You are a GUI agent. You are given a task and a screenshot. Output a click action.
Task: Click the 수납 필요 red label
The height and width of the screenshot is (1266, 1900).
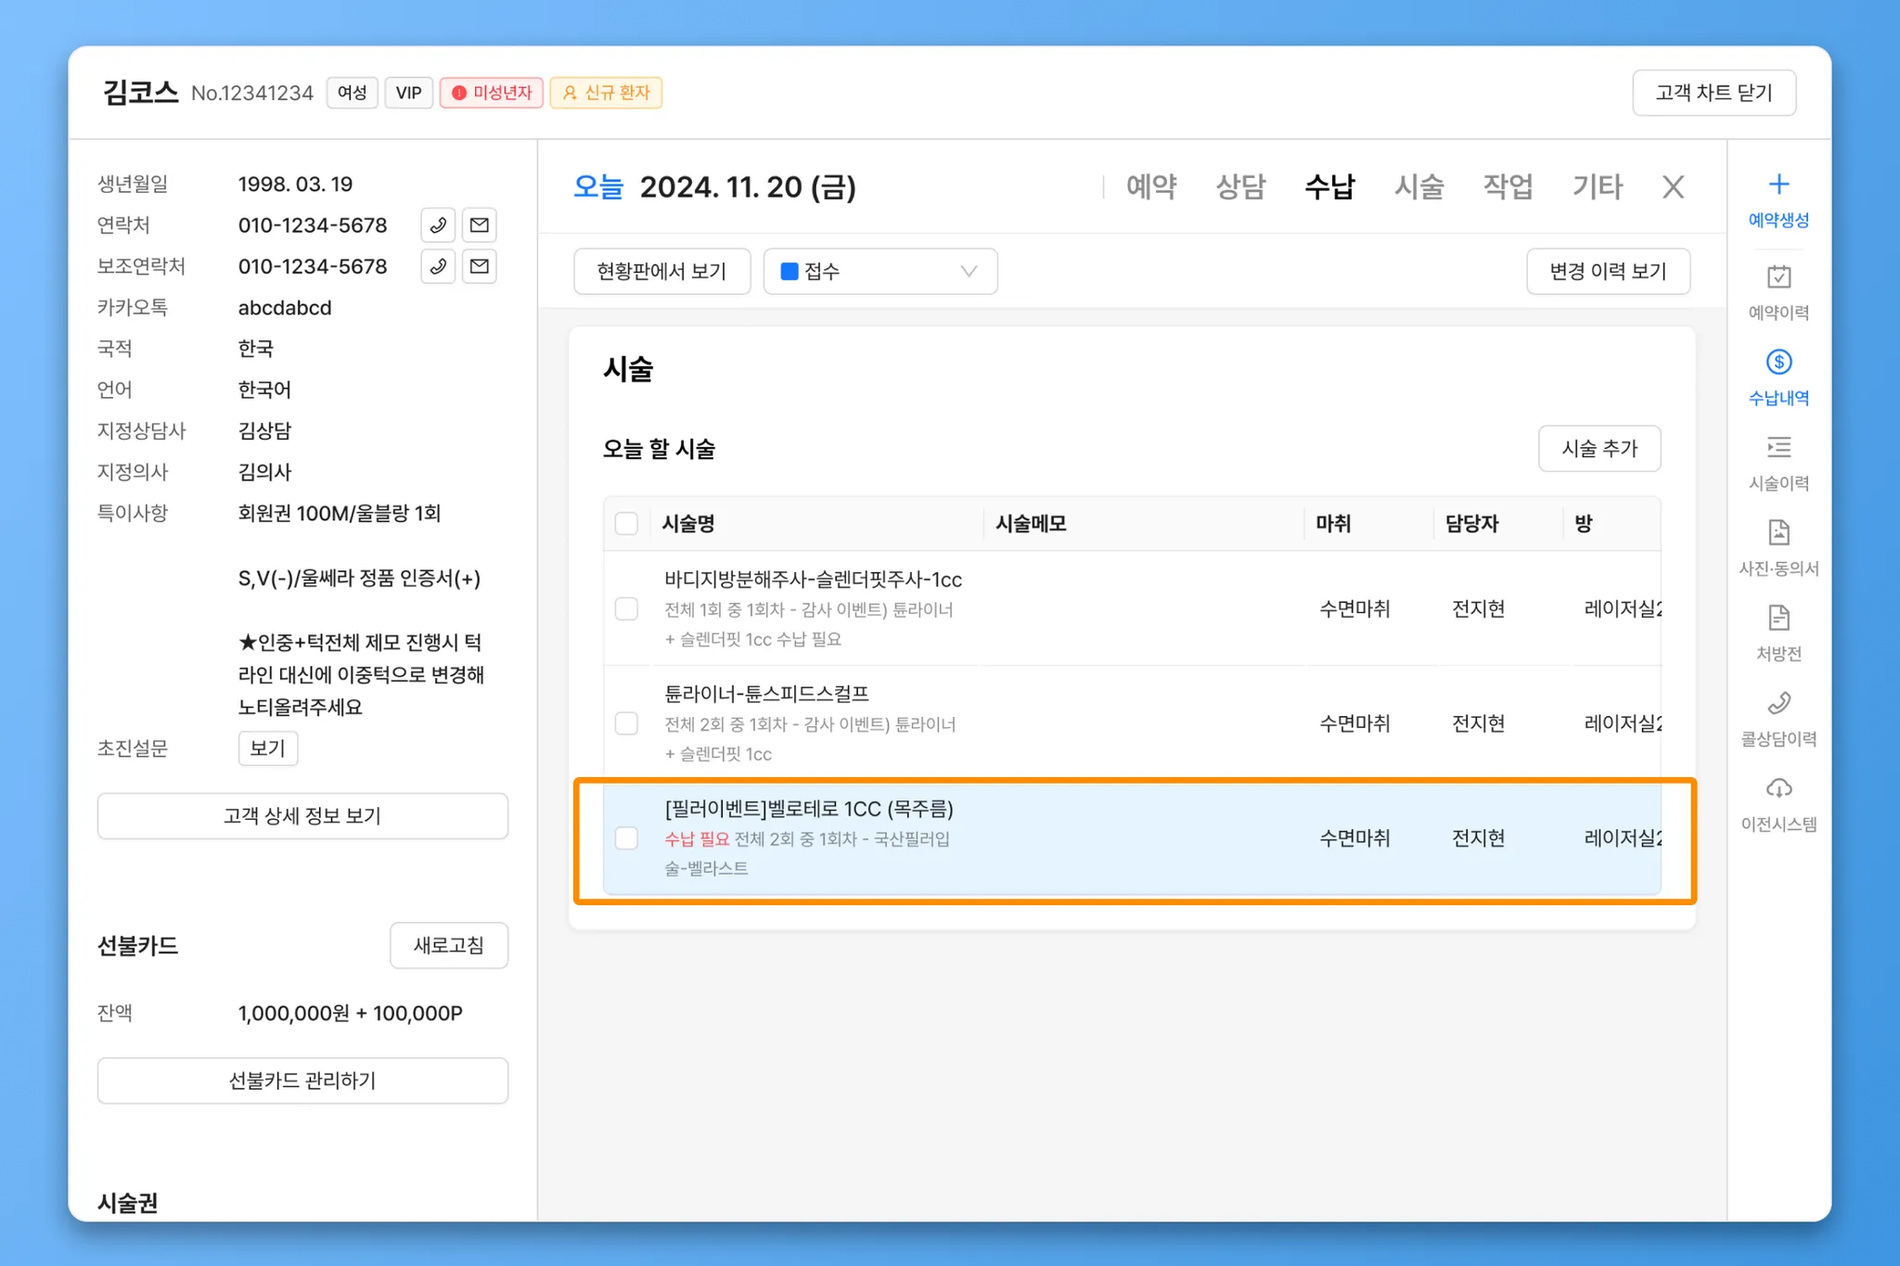pos(697,839)
